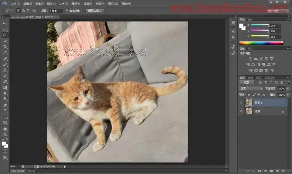Select the Eyedropper tool

(5, 52)
